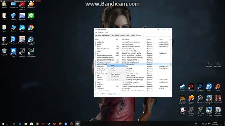The height and width of the screenshot is (126, 225).
Task: Select the TeamSpeak 3 Client desktop icon
Action: pyautogui.click(x=31, y=41)
